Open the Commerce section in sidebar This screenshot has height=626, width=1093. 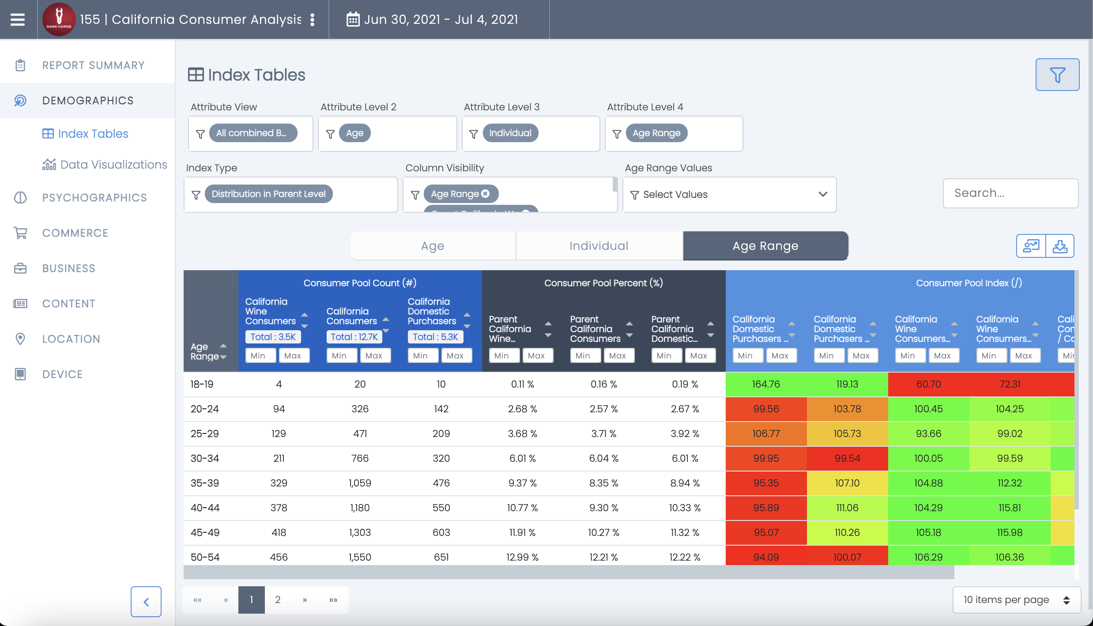point(75,233)
